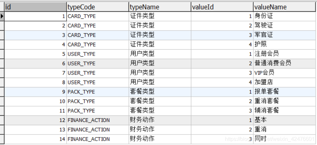Click the 报单套餐 valueName cell
Screen dimensions: 317x145
[284, 92]
